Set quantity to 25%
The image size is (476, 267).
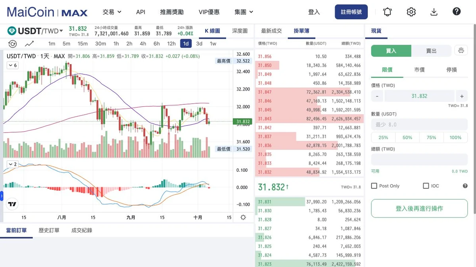pos(383,138)
